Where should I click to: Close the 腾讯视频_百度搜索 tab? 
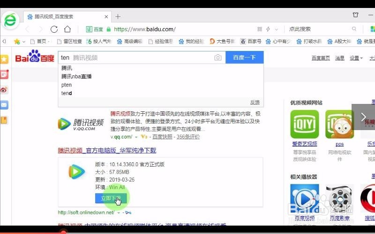point(106,17)
